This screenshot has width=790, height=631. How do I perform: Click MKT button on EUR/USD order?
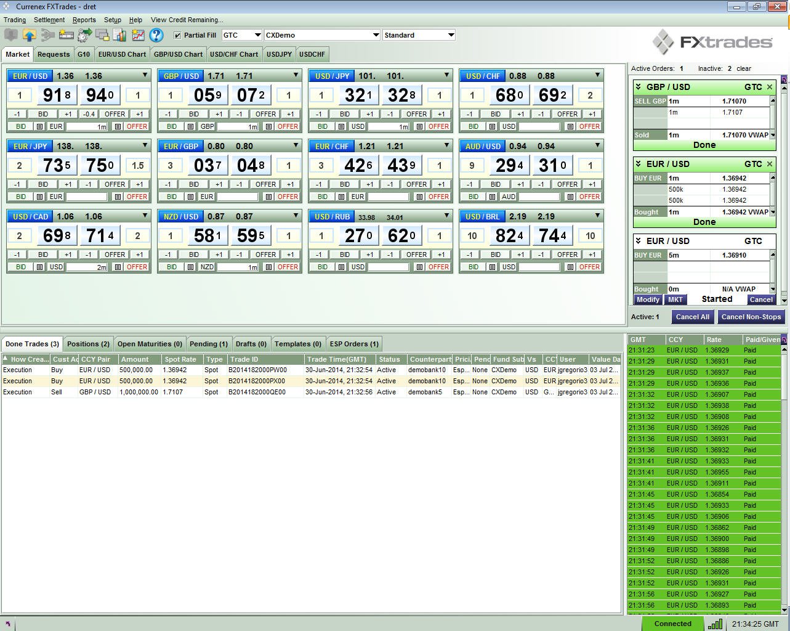pyautogui.click(x=675, y=299)
